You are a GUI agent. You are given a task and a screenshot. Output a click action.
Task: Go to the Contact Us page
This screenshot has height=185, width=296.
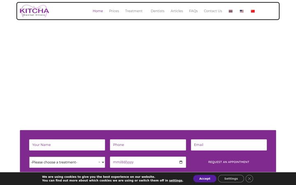point(213,11)
